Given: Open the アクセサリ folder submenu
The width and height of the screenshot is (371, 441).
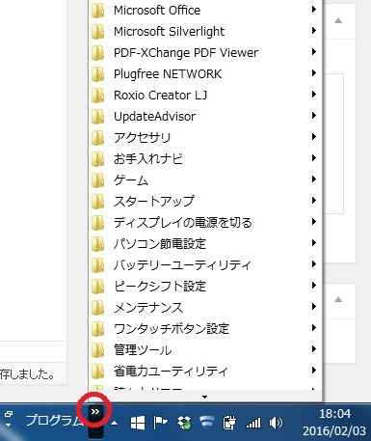Looking at the screenshot, I should (204, 137).
